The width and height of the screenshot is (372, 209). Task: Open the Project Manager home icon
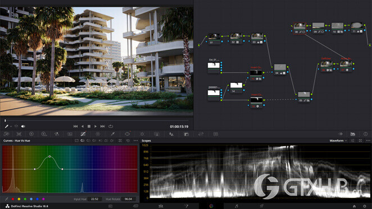click(354, 206)
